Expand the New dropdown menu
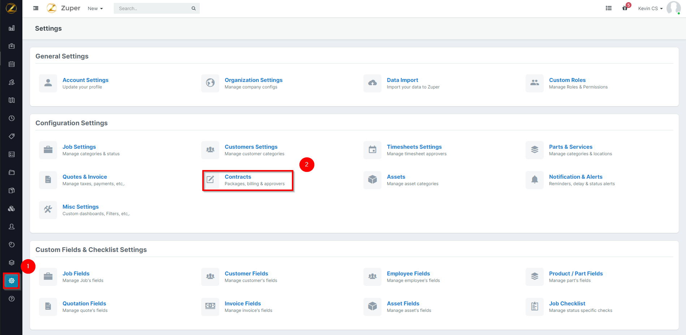The width and height of the screenshot is (686, 335). tap(95, 8)
